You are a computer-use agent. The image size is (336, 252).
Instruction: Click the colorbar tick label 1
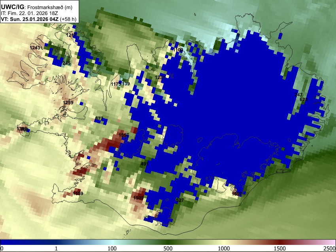click(56, 248)
